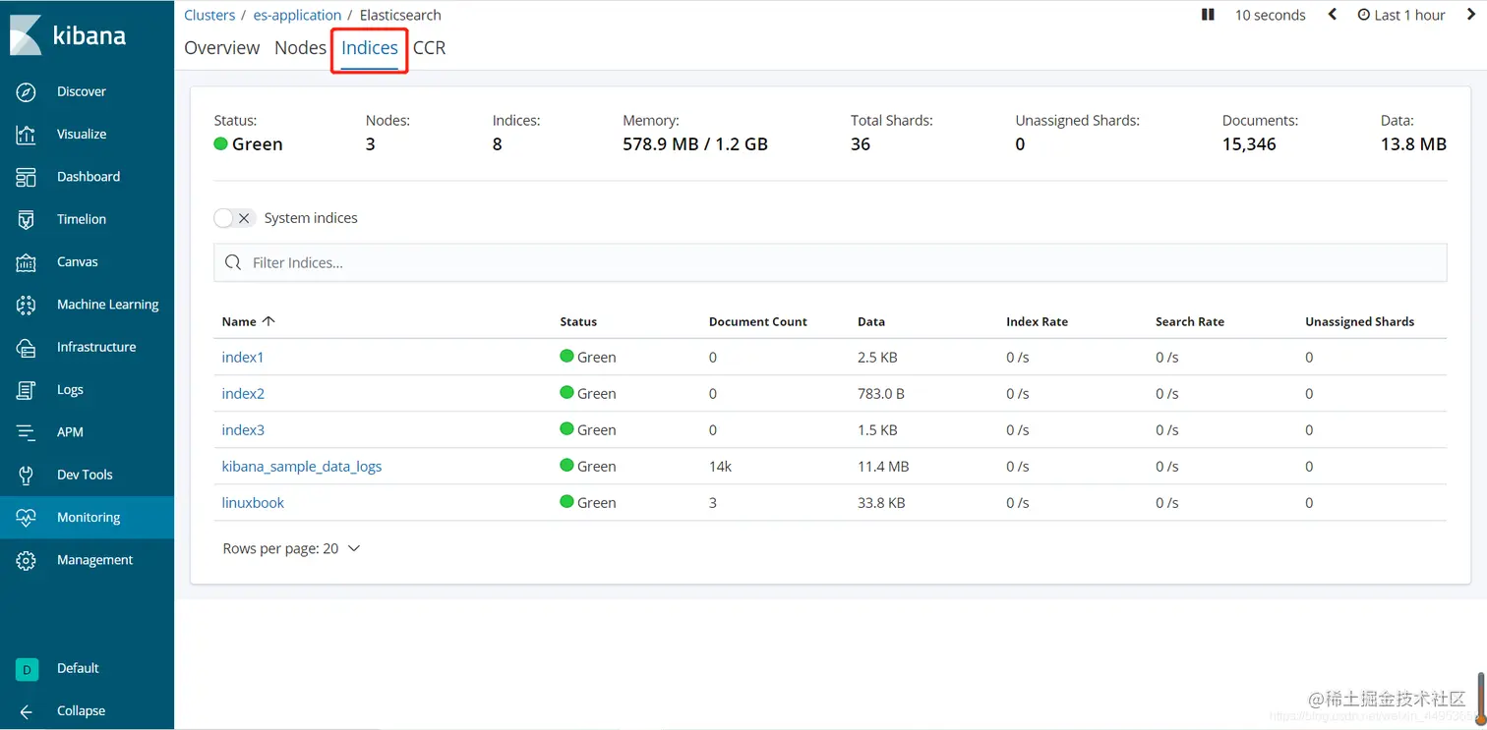The width and height of the screenshot is (1487, 730).
Task: Switch to Nodes tab
Action: (x=300, y=47)
